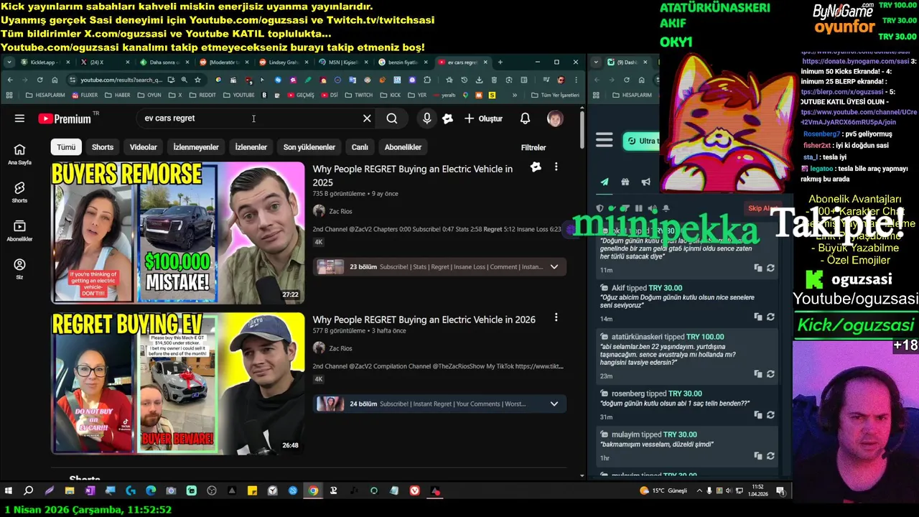919x517 pixels.
Task: Show more bookmarks with the chevron overflow
Action: coord(515,95)
